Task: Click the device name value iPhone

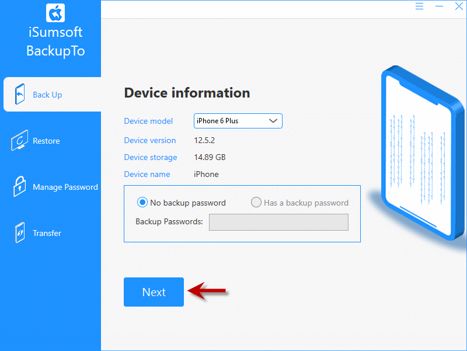Action: click(206, 174)
